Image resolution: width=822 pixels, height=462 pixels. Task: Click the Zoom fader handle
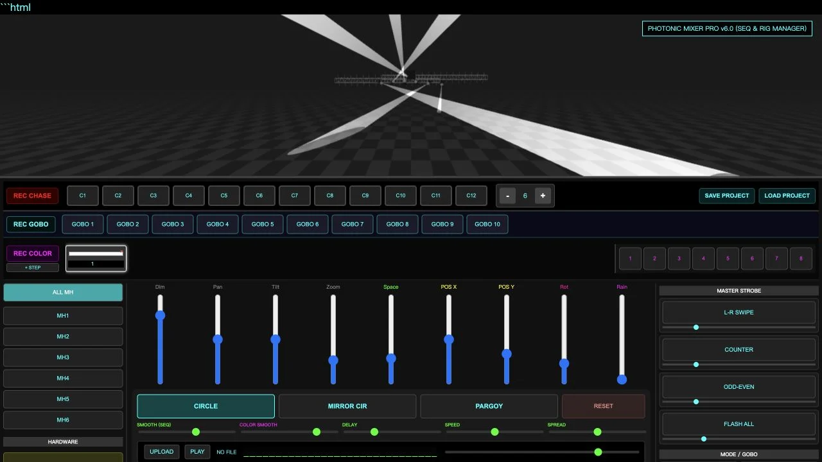(333, 360)
